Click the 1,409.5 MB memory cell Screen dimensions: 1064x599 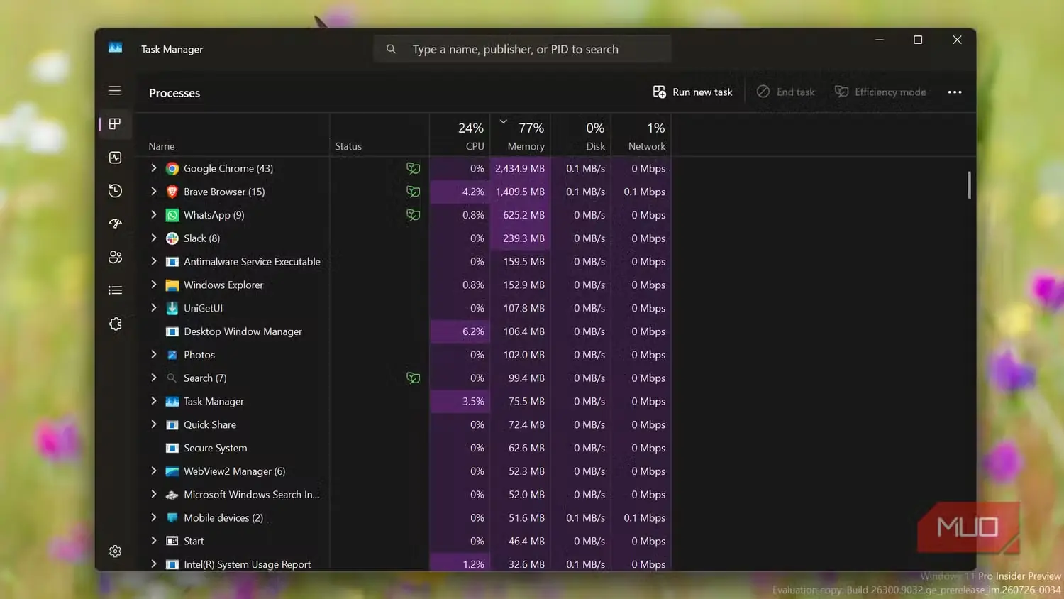click(x=520, y=192)
